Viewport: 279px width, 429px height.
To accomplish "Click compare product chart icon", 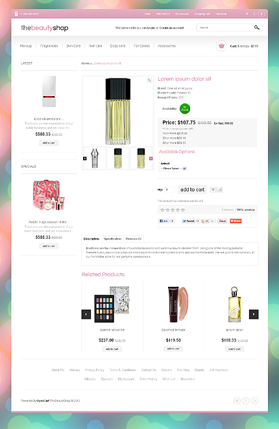I will (220, 190).
